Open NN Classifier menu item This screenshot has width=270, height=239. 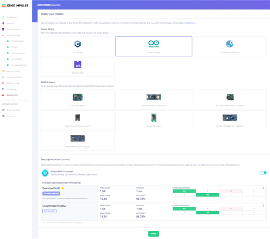coord(17,59)
